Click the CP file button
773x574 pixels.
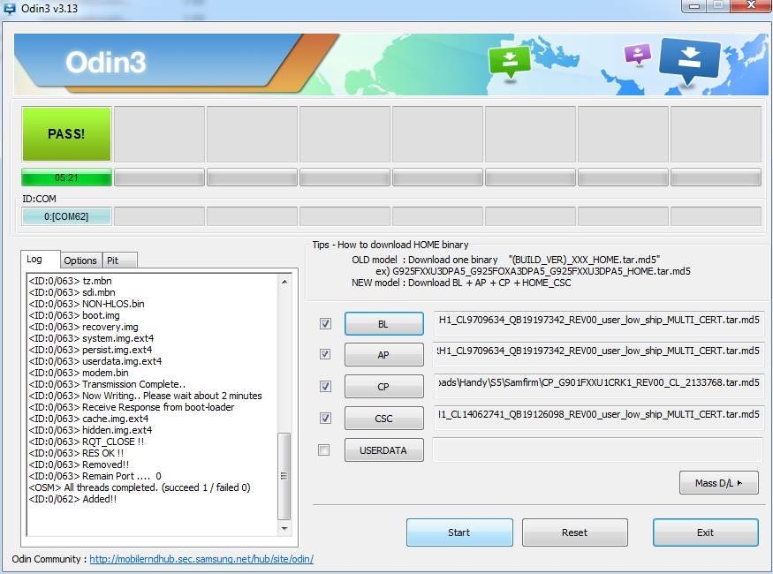point(383,387)
